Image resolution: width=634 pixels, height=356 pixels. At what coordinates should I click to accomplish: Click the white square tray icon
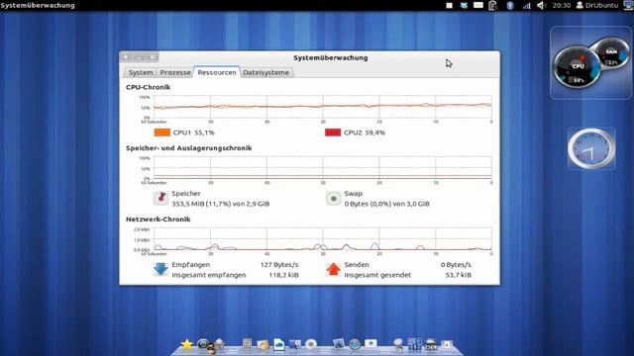(x=449, y=5)
